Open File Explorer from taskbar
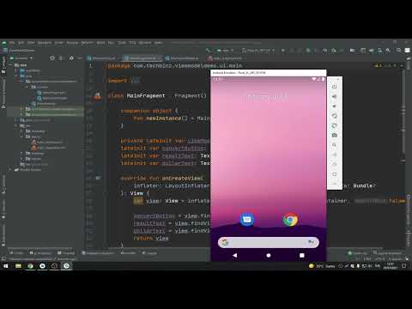 pos(18,266)
